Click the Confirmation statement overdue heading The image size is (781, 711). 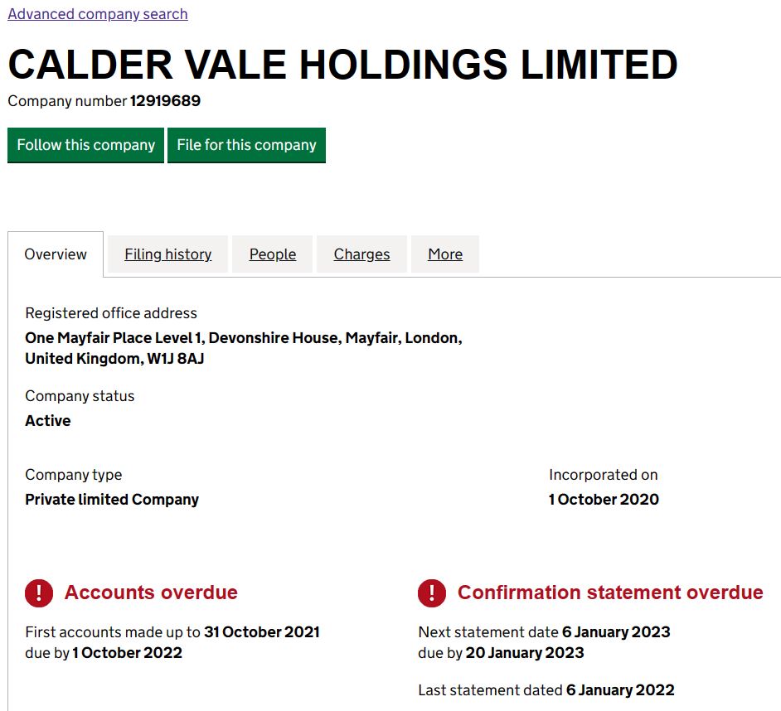610,592
